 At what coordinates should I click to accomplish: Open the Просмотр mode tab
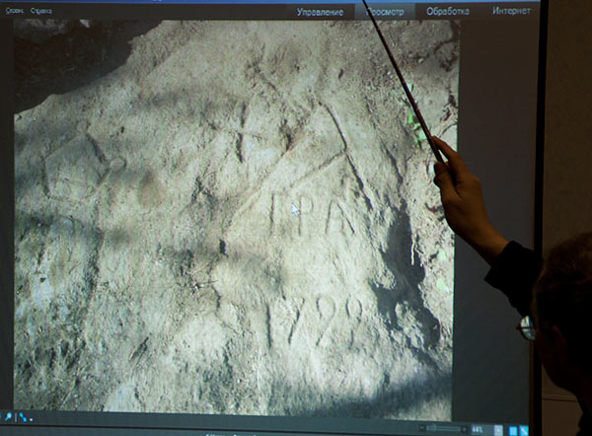(384, 11)
